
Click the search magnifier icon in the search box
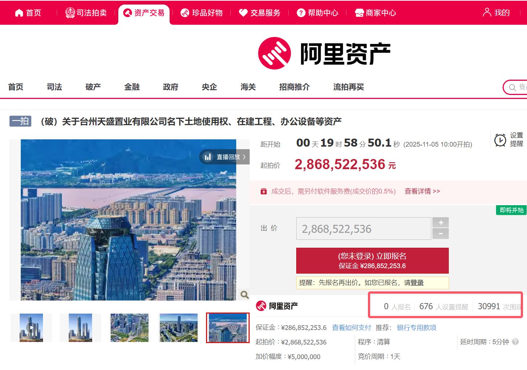pyautogui.click(x=512, y=87)
